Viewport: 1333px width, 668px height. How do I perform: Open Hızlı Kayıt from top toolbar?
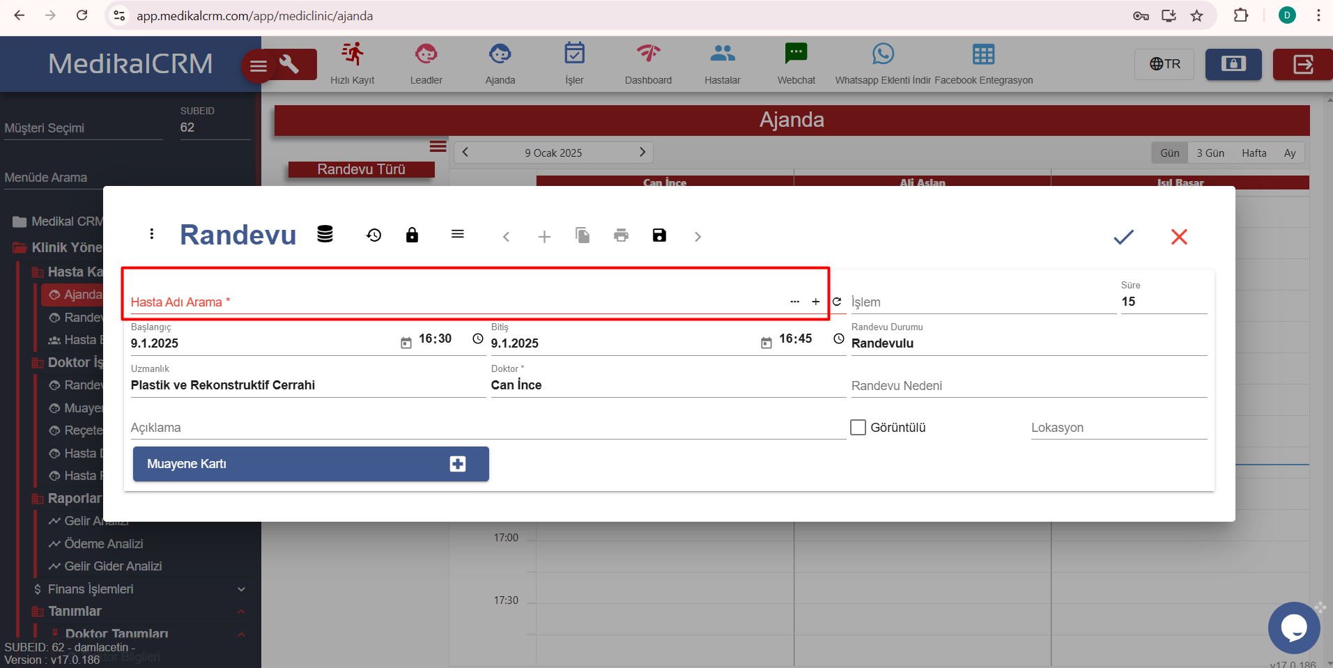(x=353, y=63)
